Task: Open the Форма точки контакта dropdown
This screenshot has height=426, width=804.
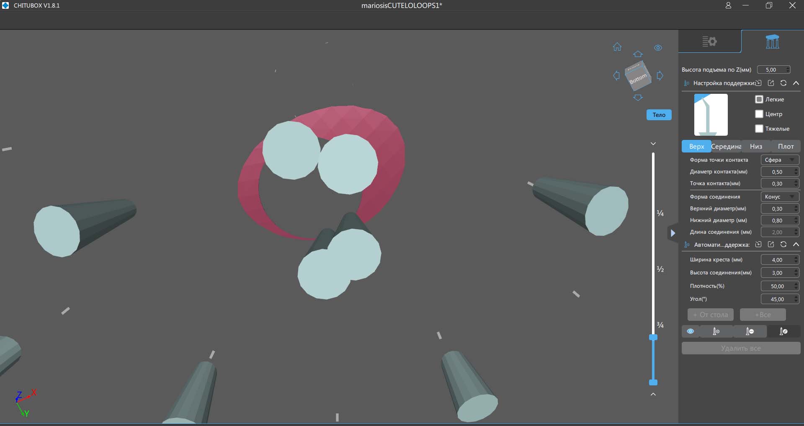Action: (x=779, y=160)
